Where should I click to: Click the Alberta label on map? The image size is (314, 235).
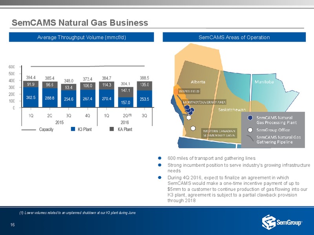[x=198, y=82]
